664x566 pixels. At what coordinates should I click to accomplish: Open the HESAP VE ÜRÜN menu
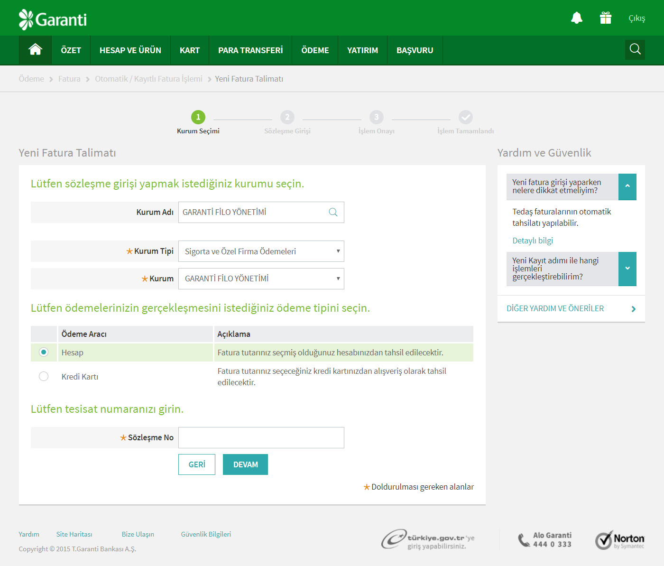130,50
